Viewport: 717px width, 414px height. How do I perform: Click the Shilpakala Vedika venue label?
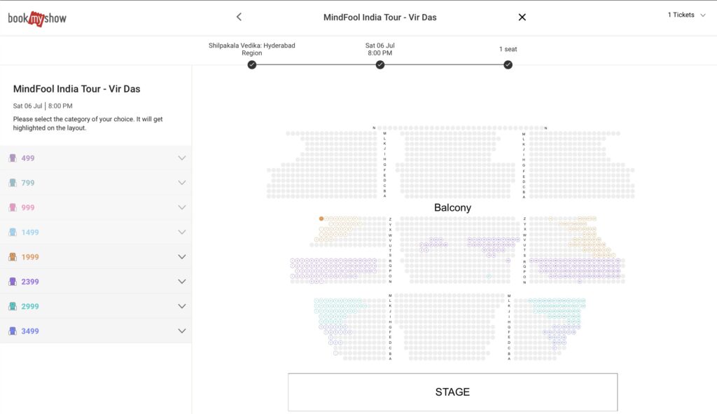pos(252,49)
